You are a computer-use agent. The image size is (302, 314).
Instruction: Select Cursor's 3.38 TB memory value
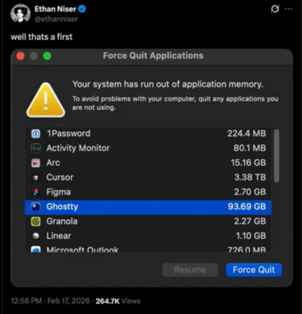250,177
